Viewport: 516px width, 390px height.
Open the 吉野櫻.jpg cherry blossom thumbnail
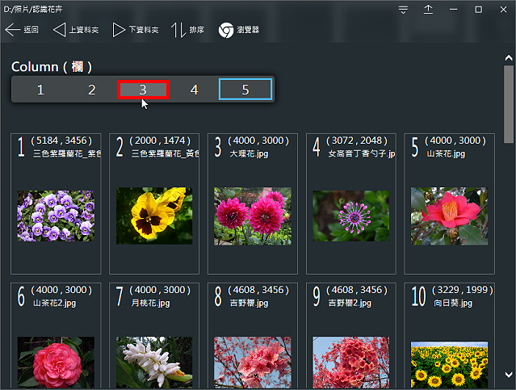pyautogui.click(x=253, y=363)
